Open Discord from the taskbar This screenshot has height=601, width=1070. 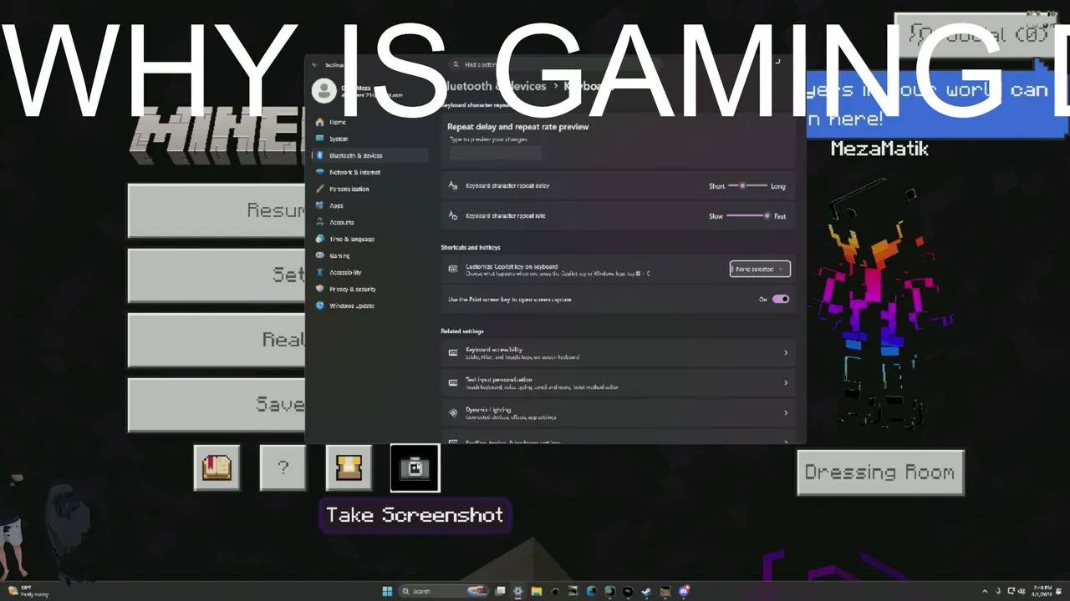(683, 591)
